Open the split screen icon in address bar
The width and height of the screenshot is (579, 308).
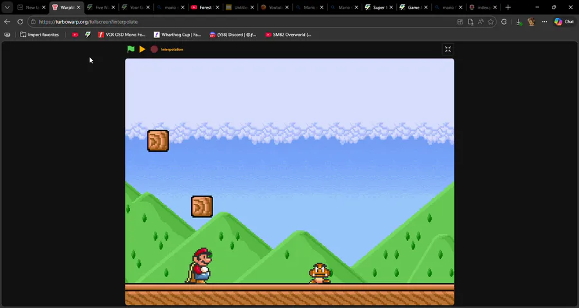pyautogui.click(x=460, y=22)
